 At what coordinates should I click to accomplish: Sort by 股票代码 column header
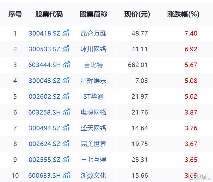tap(49, 14)
